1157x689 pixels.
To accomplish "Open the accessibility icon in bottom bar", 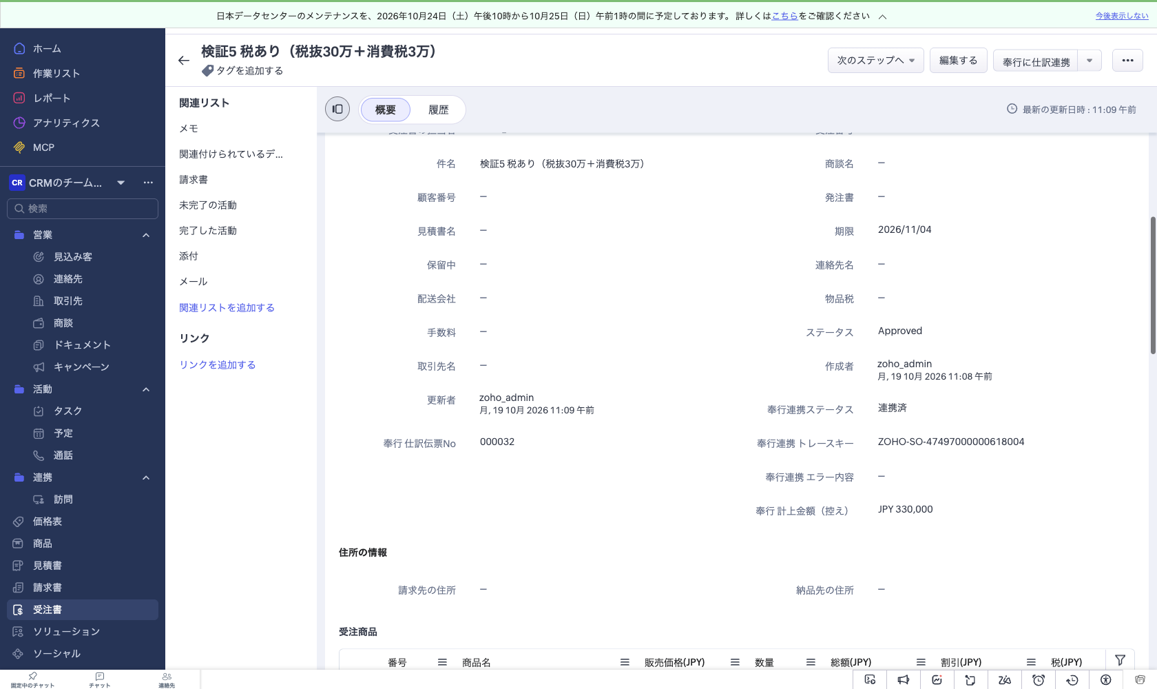I will click(1106, 680).
